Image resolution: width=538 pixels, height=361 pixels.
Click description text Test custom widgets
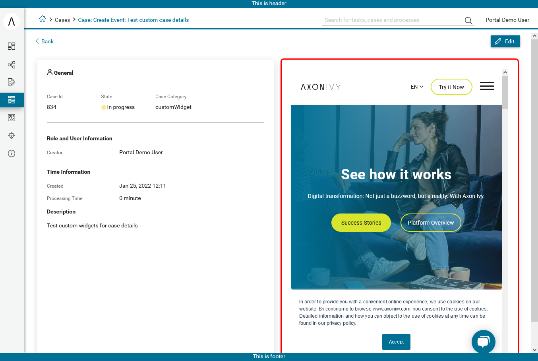pyautogui.click(x=92, y=225)
